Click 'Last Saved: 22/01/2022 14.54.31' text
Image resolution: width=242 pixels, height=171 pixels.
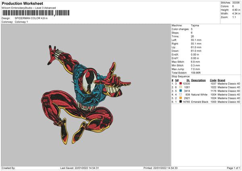[79, 168]
